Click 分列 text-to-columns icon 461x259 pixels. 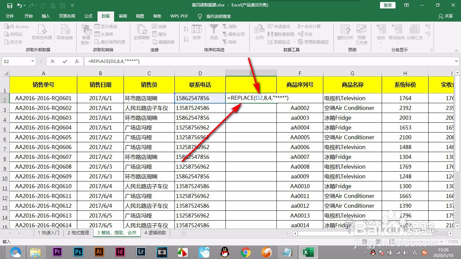tap(259, 30)
